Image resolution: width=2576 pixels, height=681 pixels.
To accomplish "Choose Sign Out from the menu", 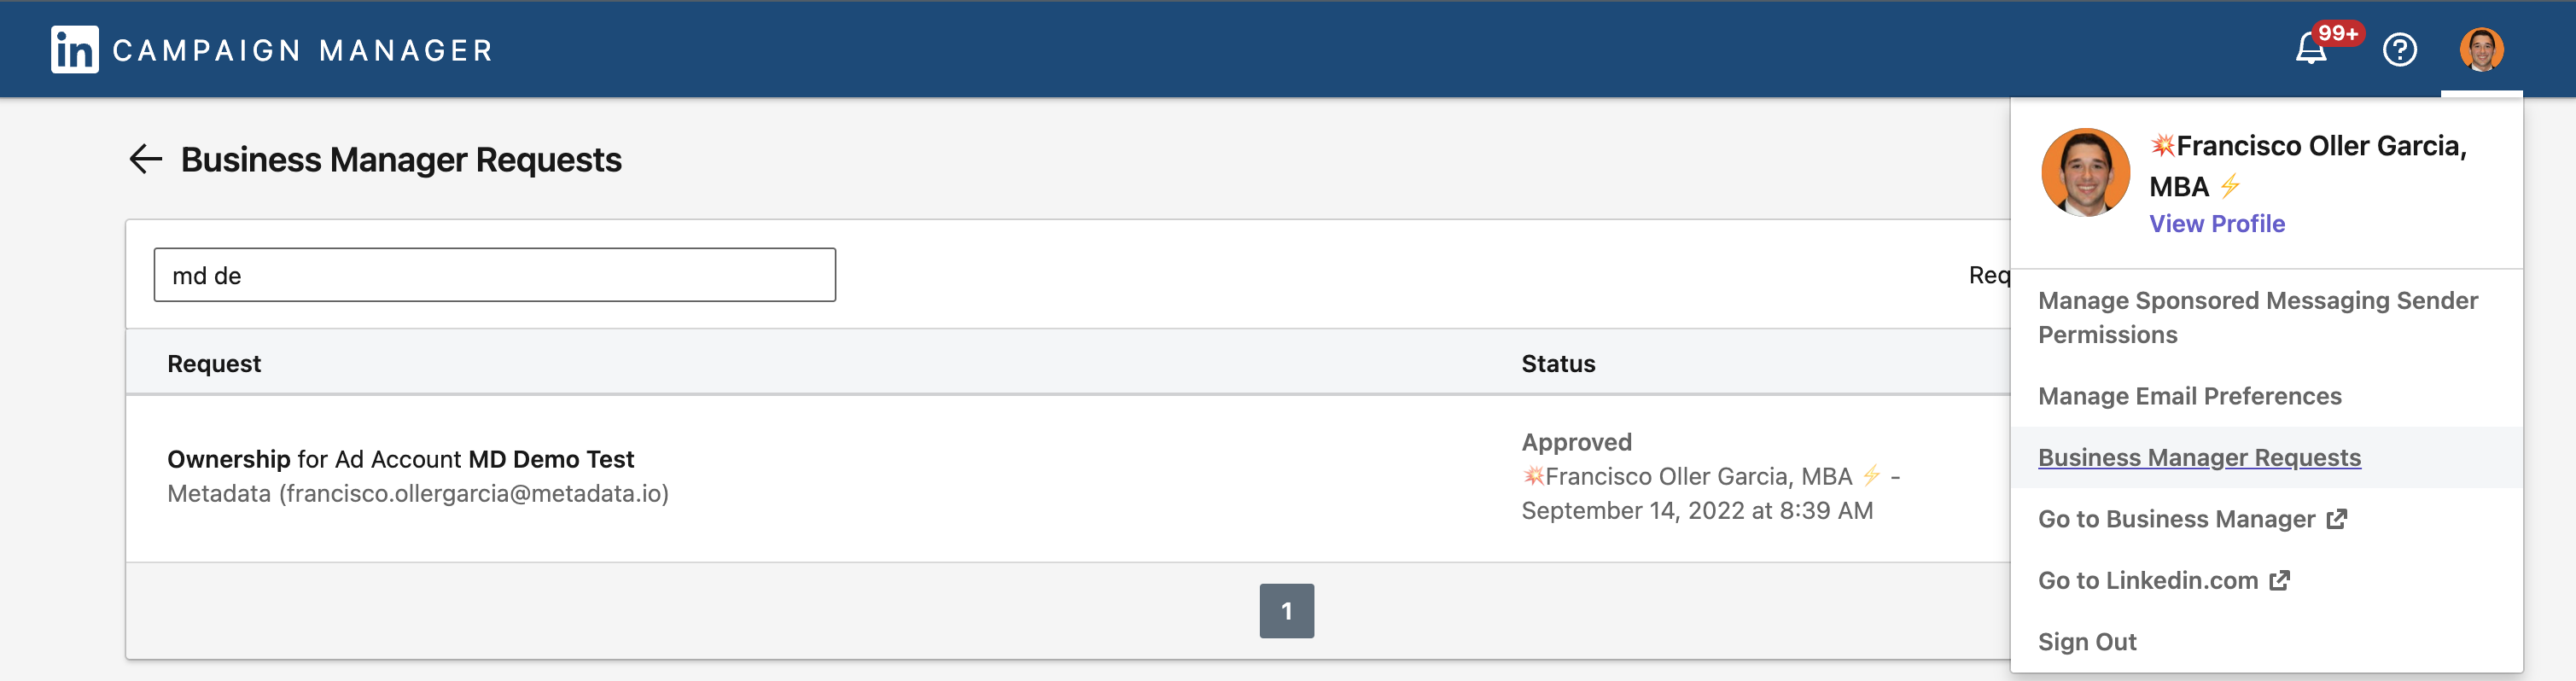I will click(2087, 641).
